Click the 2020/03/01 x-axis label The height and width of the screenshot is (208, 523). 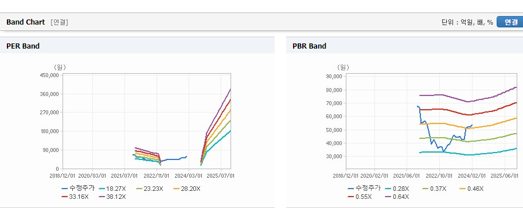[x=92, y=175]
